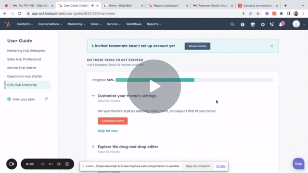Open the Marketplace icon in navbar
This screenshot has height=173, width=308.
[x=253, y=25]
